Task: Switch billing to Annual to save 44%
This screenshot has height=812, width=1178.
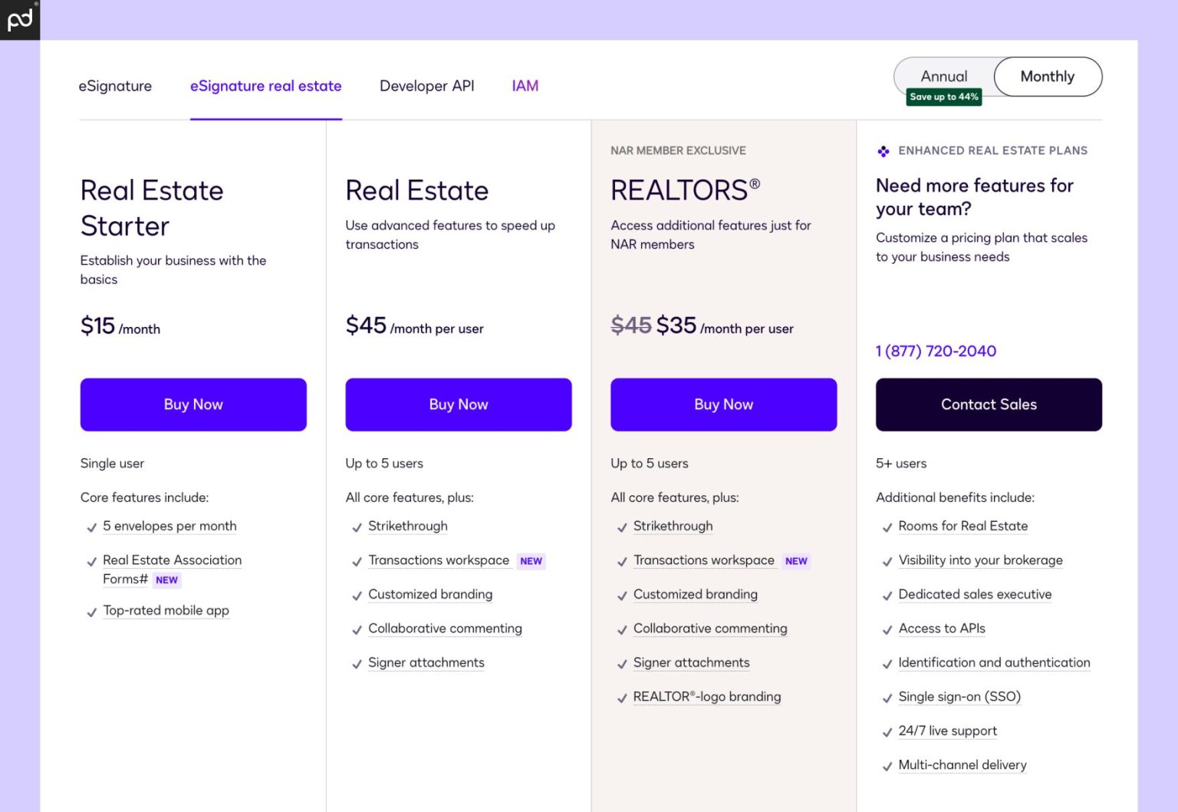Action: tap(944, 76)
